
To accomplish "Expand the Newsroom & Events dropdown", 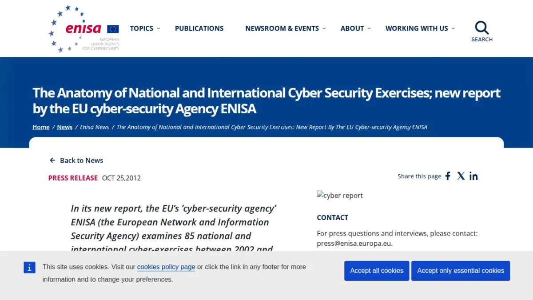I will (324, 28).
